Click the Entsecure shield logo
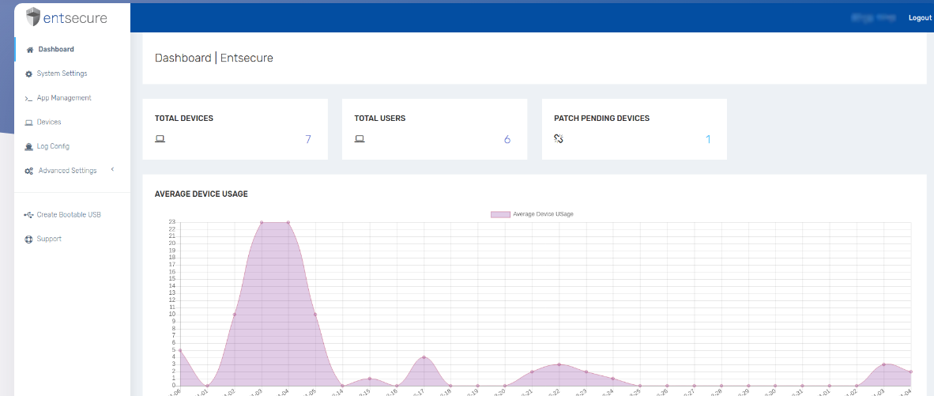The width and height of the screenshot is (934, 396). [32, 17]
